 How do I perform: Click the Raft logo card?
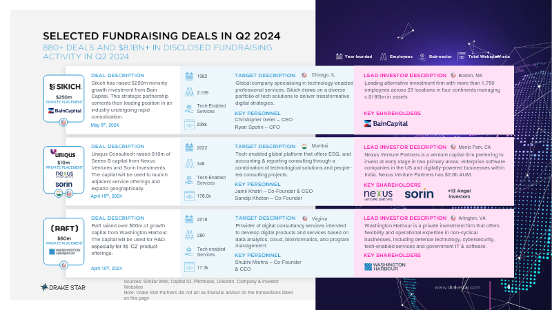click(x=63, y=242)
